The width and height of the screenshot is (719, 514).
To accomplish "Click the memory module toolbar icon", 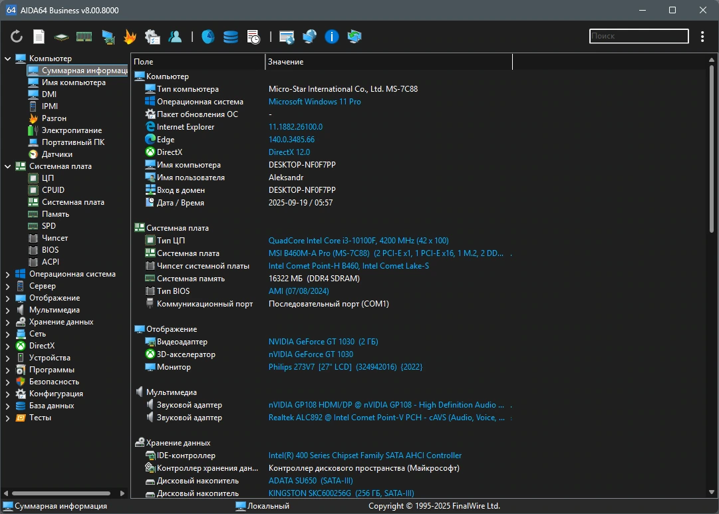I will tap(84, 36).
